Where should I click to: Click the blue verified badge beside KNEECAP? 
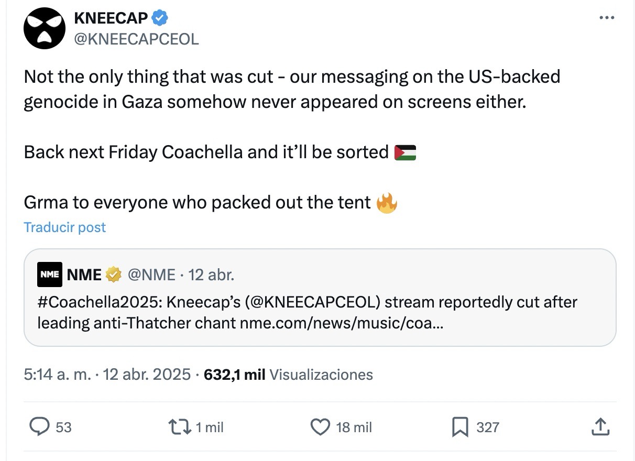tap(160, 18)
